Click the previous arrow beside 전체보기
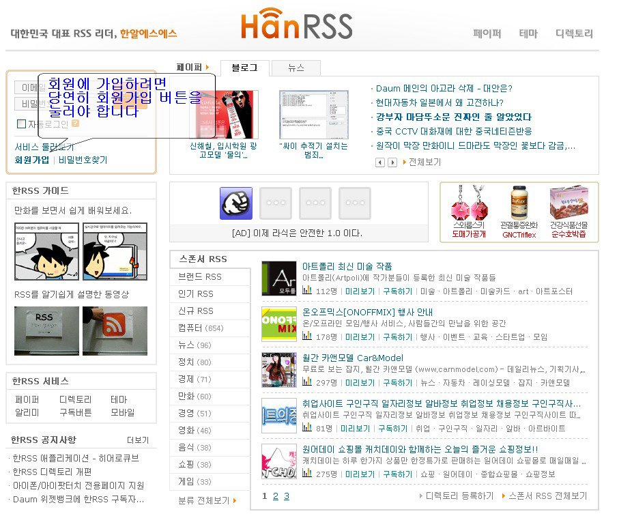 pyautogui.click(x=379, y=162)
